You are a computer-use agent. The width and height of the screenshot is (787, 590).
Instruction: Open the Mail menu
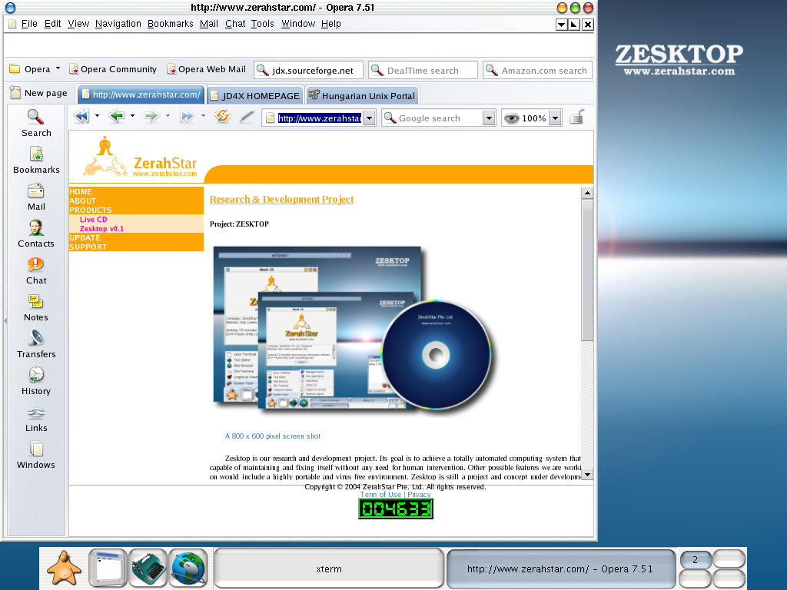coord(209,24)
